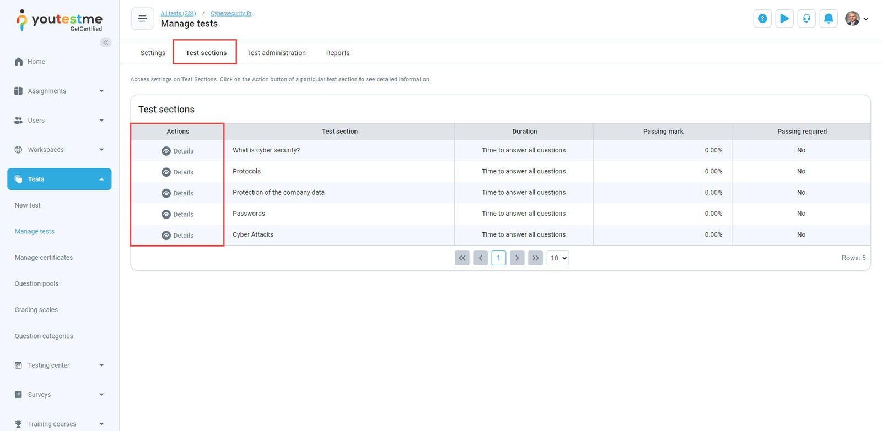This screenshot has width=882, height=431.
Task: View details of the Protocols section
Action: point(178,172)
